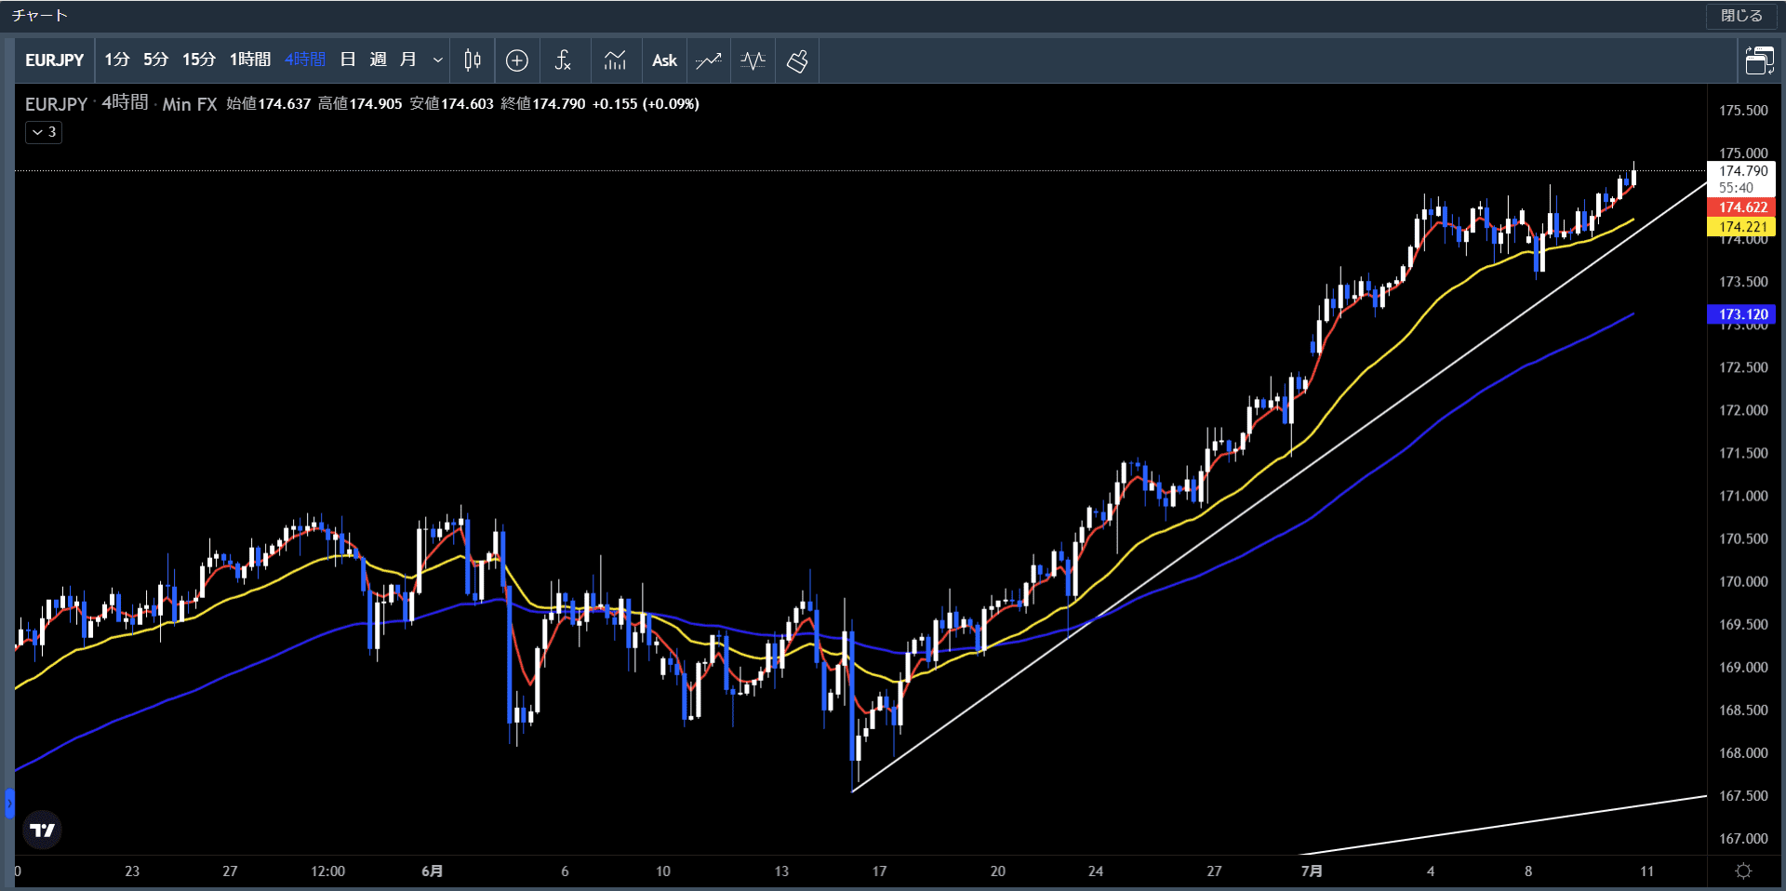Screen dimensions: 1786x891
Task: Click the 7月 date label on time axis
Action: [1312, 871]
